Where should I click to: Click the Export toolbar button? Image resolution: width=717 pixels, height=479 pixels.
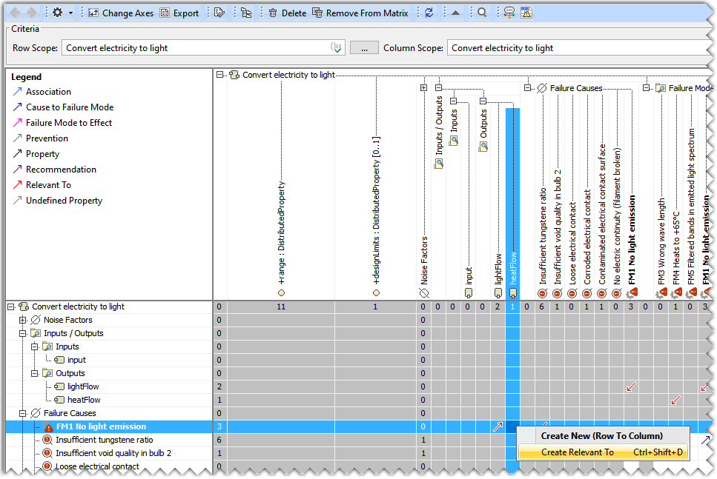point(179,13)
